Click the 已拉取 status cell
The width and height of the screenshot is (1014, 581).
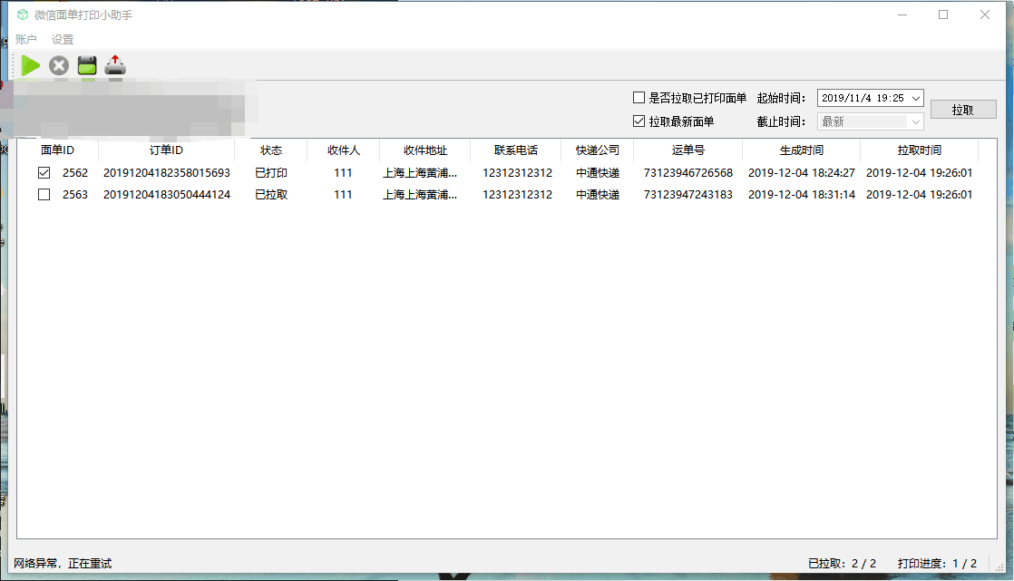click(271, 195)
